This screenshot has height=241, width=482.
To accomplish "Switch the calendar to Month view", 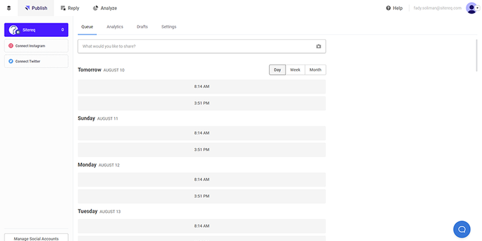I will (315, 70).
